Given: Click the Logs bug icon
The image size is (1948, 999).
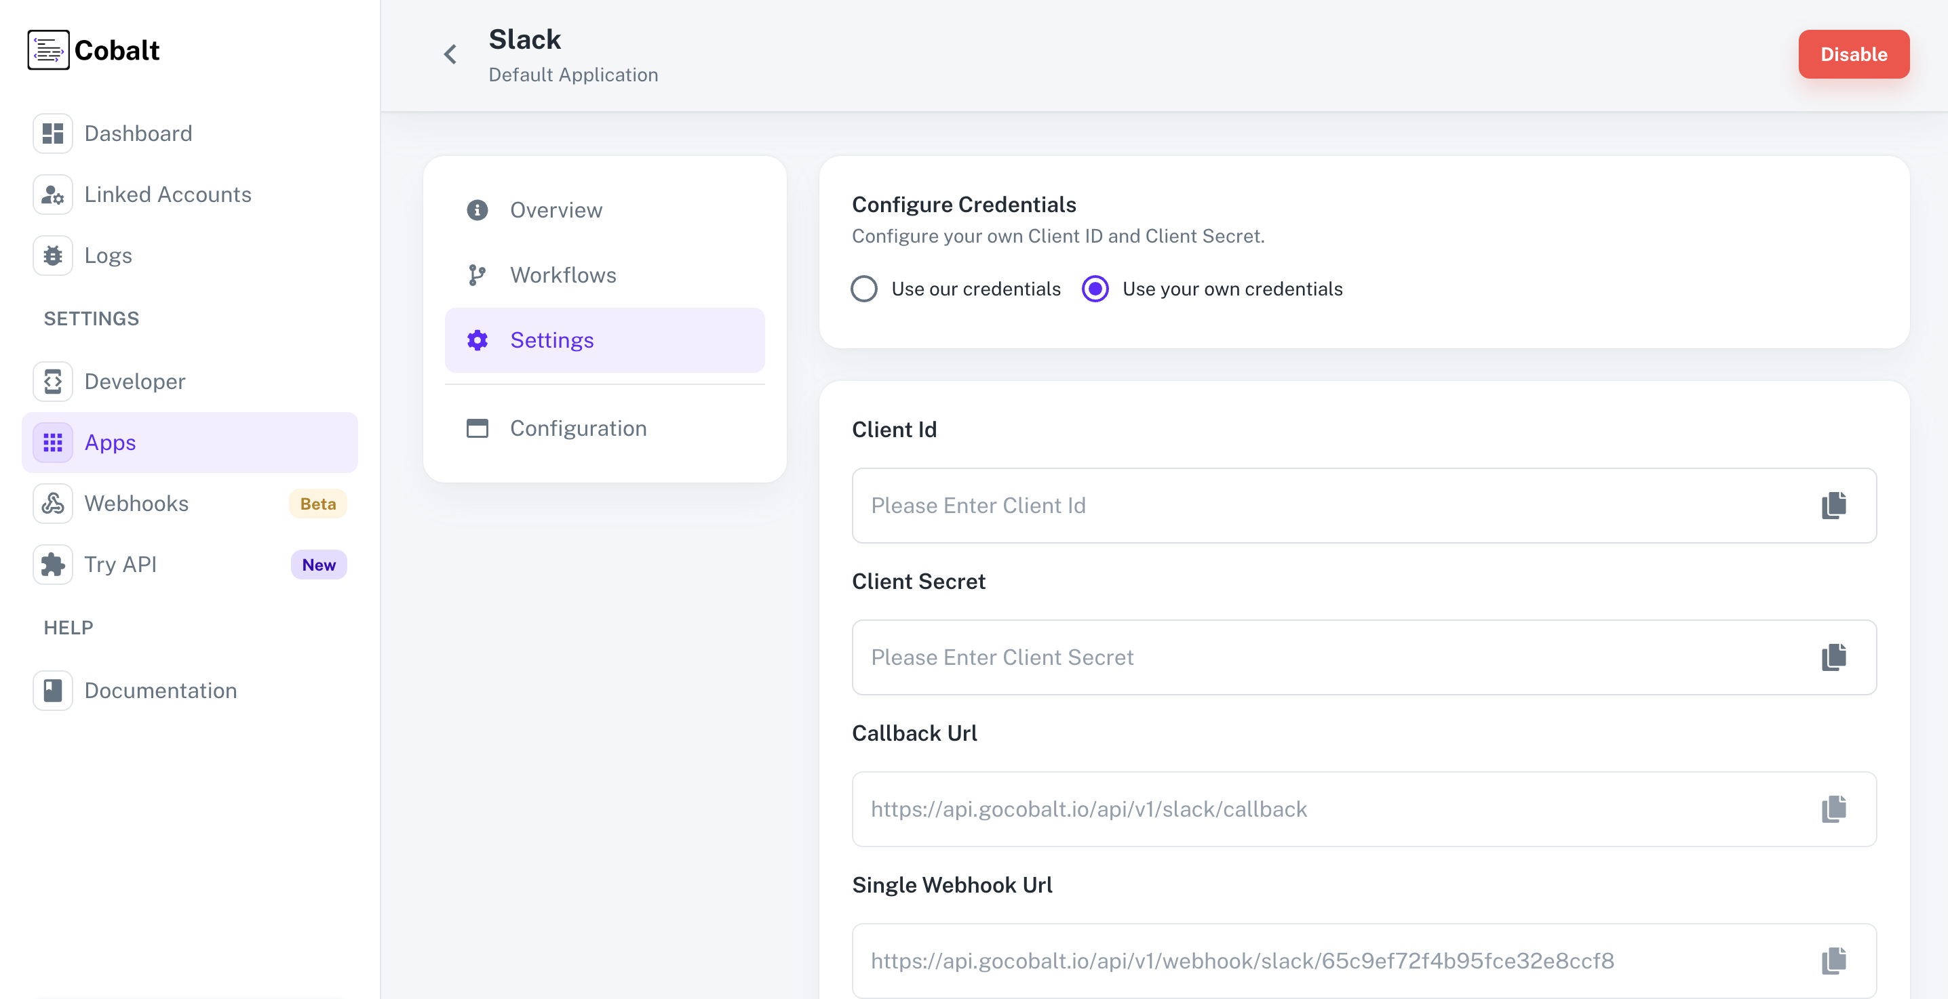Looking at the screenshot, I should [x=52, y=256].
